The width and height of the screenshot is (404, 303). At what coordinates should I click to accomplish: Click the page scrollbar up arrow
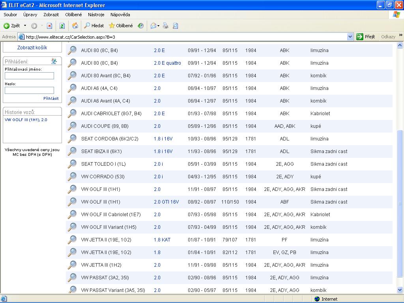click(400, 45)
